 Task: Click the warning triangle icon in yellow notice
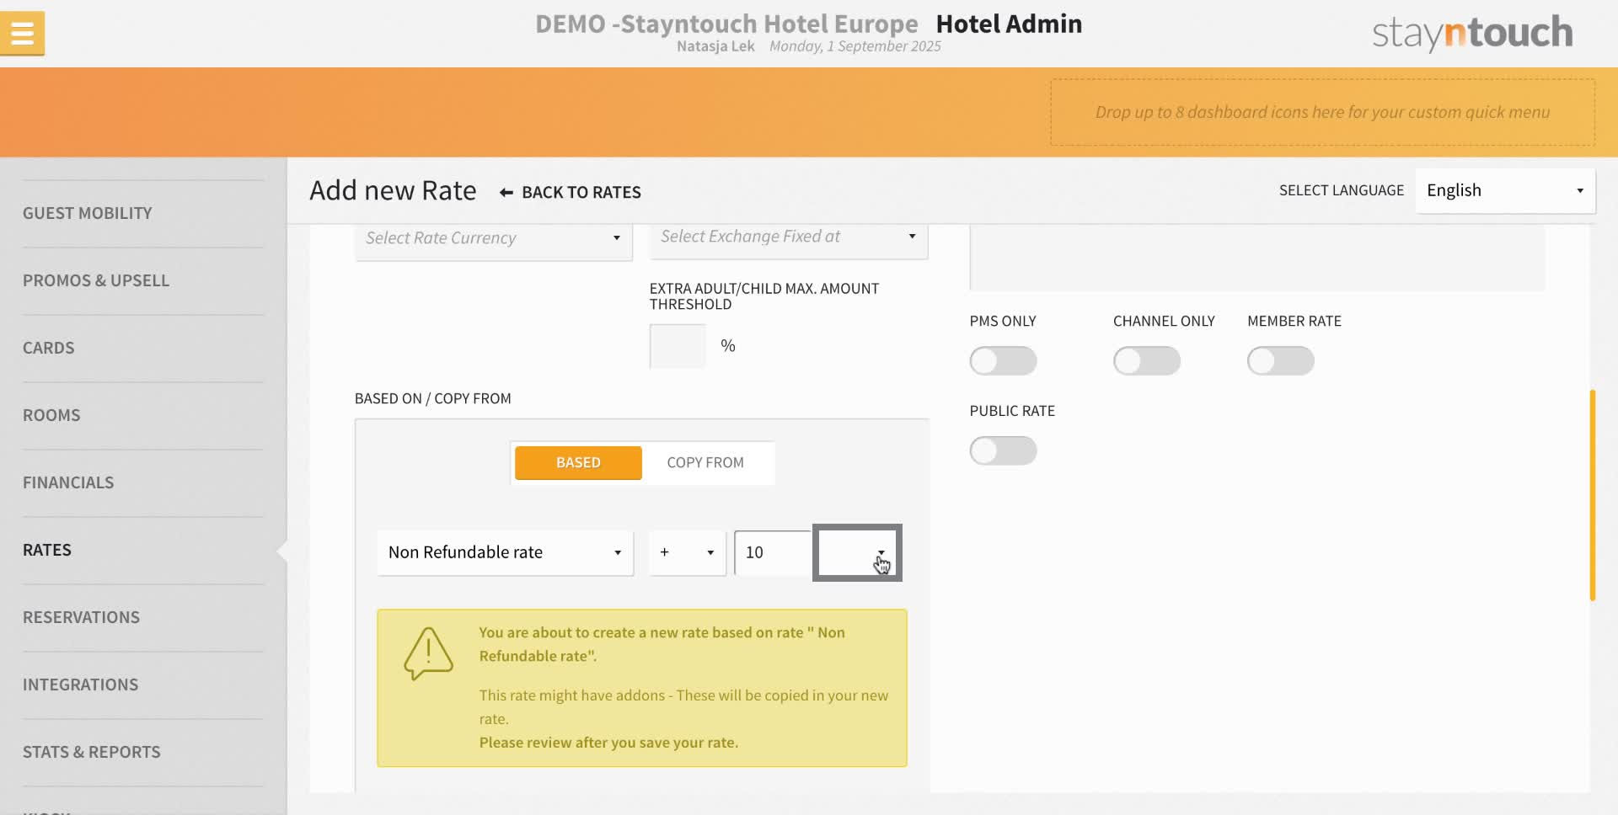pyautogui.click(x=428, y=653)
